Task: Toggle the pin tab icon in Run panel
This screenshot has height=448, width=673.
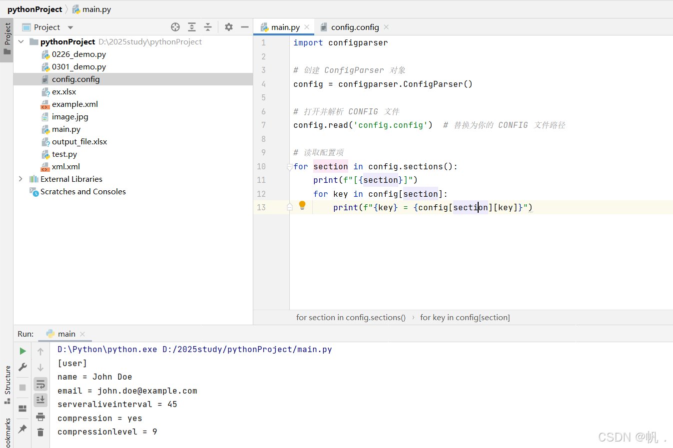Action: pyautogui.click(x=22, y=429)
